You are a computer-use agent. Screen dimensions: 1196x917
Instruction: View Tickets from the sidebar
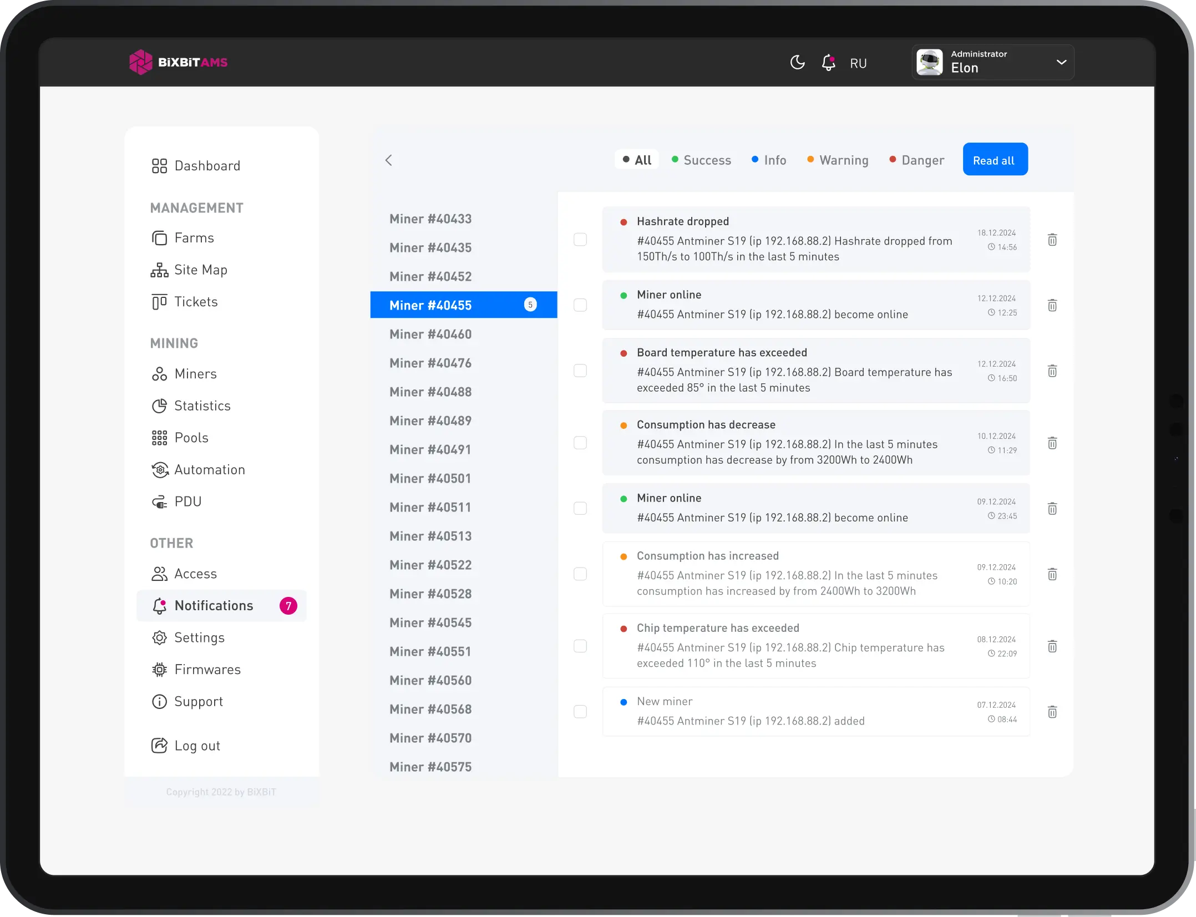click(195, 301)
